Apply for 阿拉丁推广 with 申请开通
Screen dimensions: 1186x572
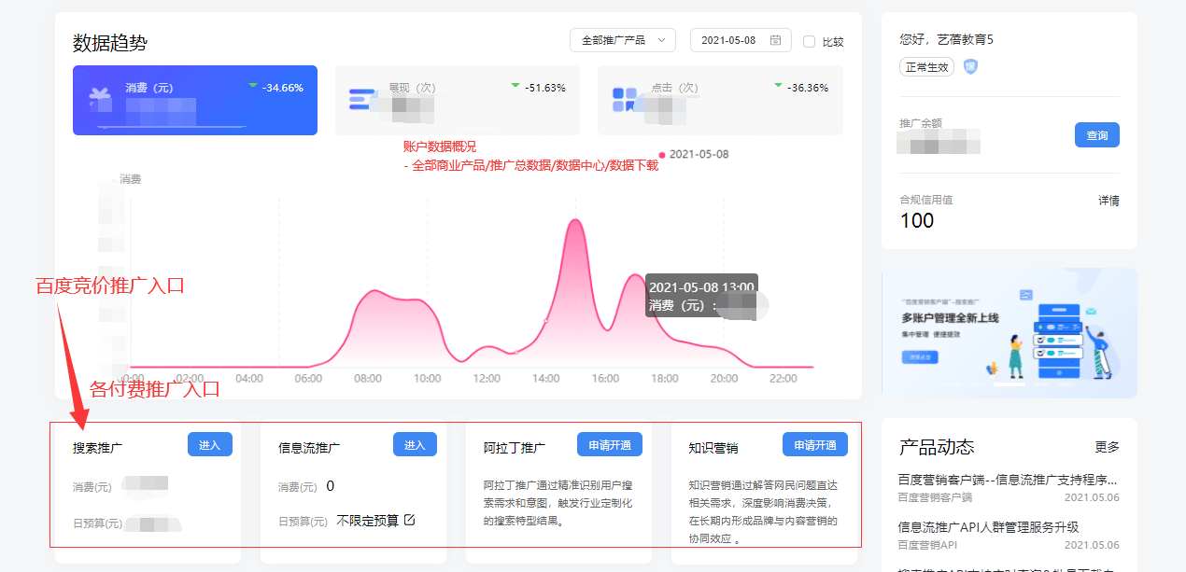(610, 445)
